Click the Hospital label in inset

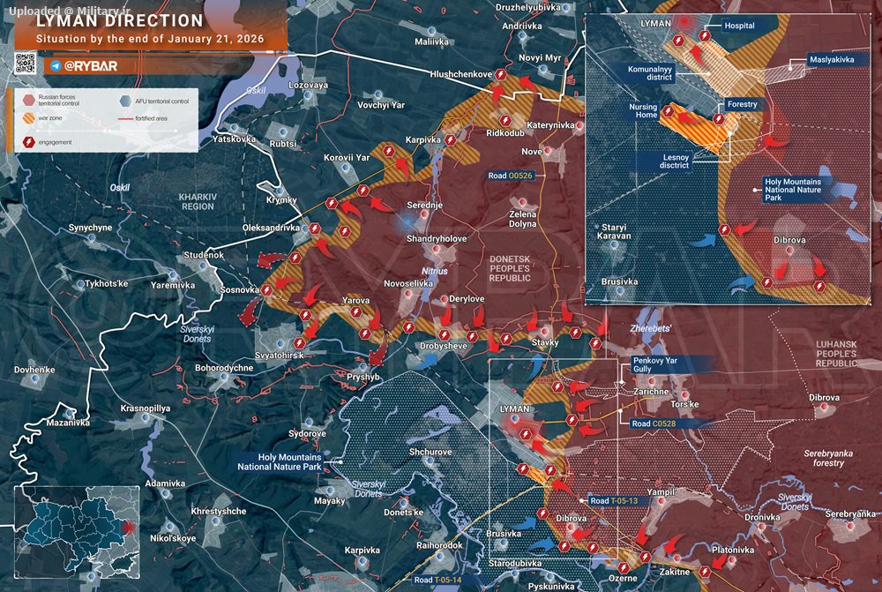pos(740,26)
